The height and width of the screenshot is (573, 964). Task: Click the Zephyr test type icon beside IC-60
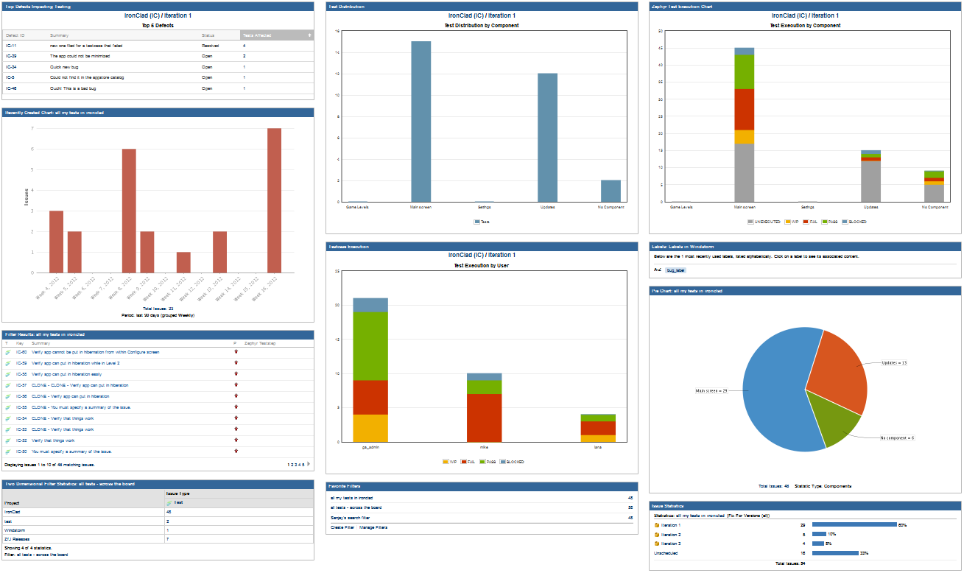pos(7,352)
